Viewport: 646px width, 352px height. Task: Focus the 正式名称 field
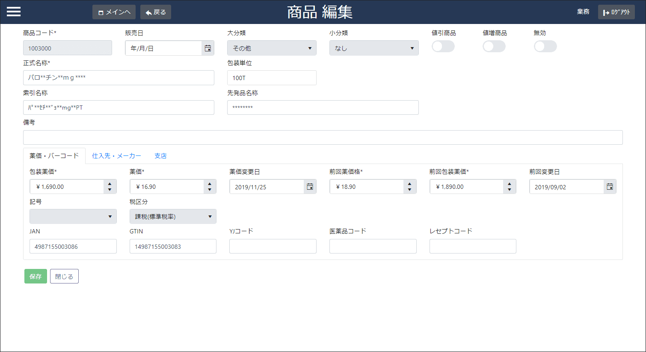119,78
